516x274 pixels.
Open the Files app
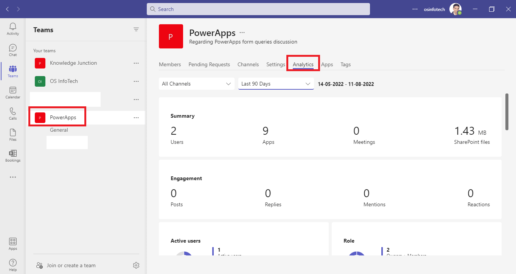click(13, 135)
